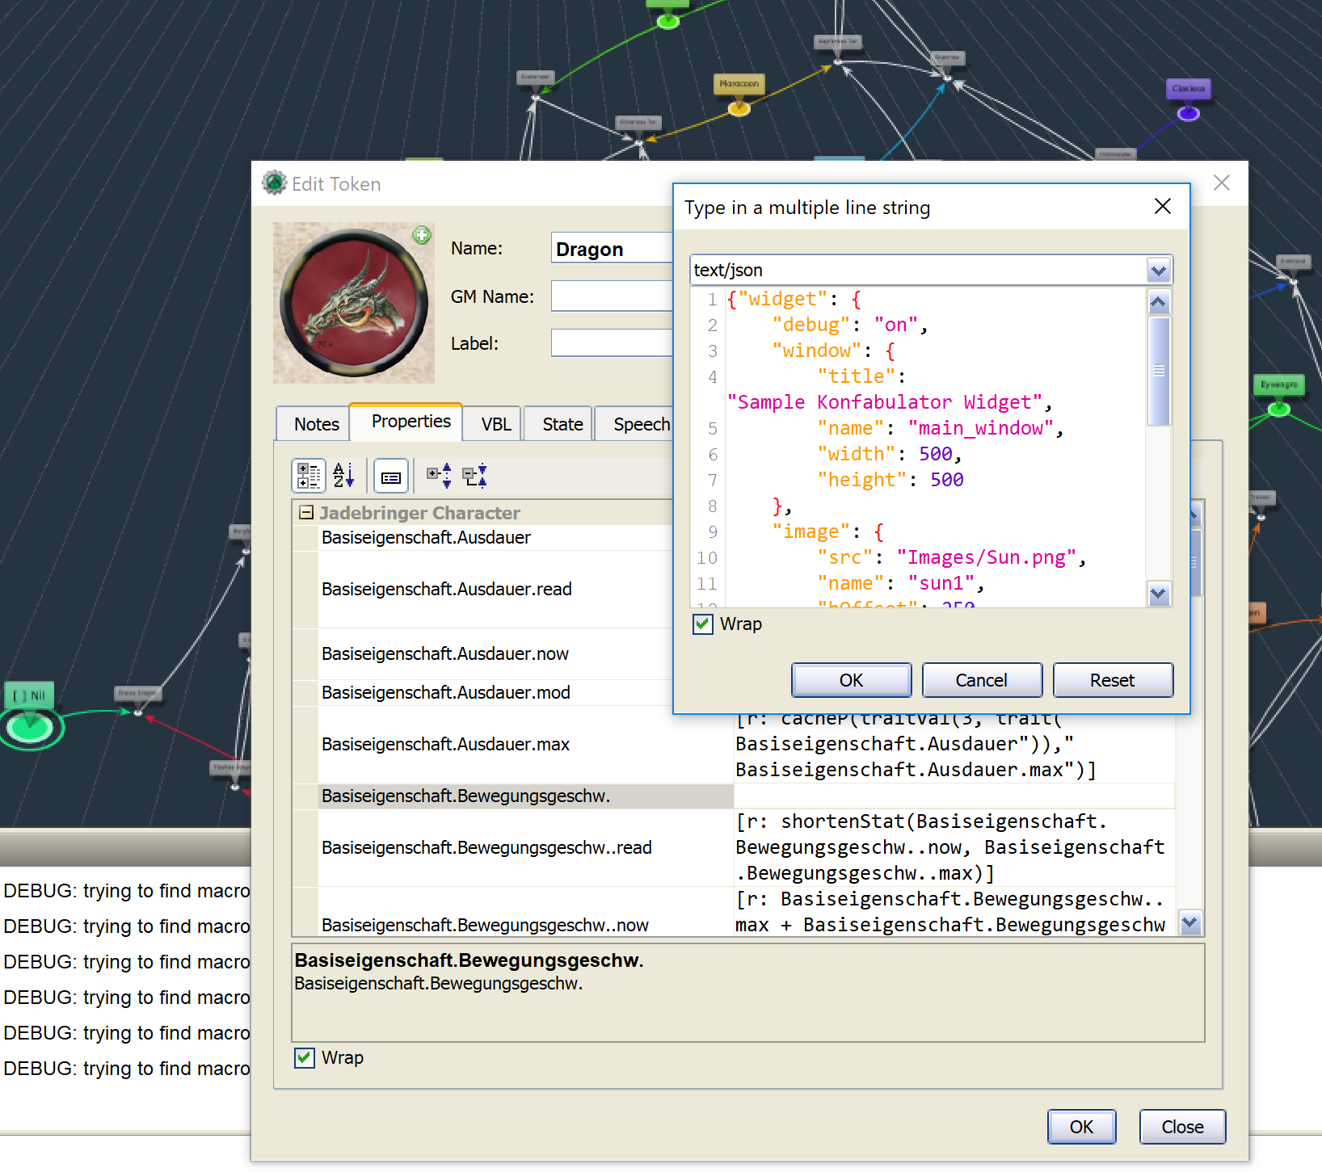The width and height of the screenshot is (1322, 1172).
Task: Uncheck Wrap in the string editor dialog
Action: 702,624
